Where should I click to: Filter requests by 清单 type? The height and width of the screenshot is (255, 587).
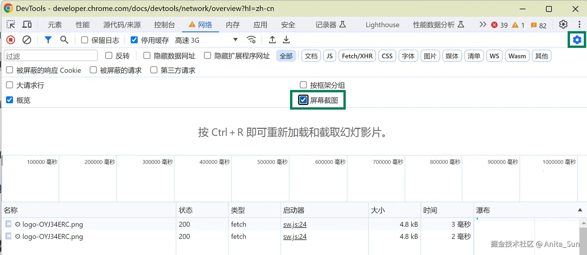coord(474,56)
